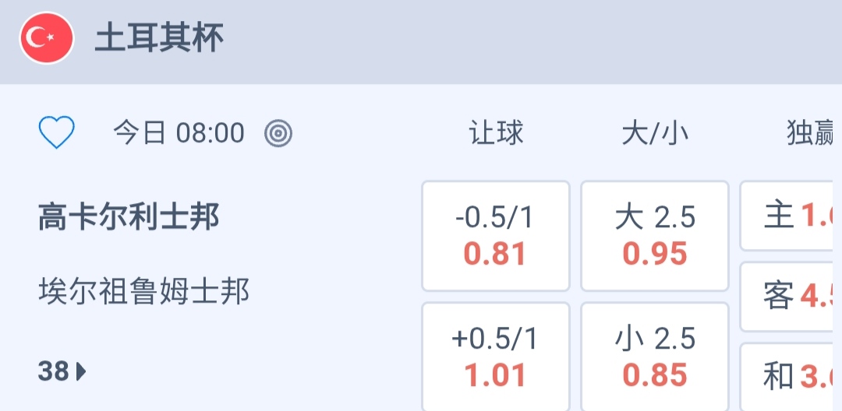The image size is (842, 411).
Task: Pick the -0.5/1 handicap at 0.81
Action: point(496,236)
